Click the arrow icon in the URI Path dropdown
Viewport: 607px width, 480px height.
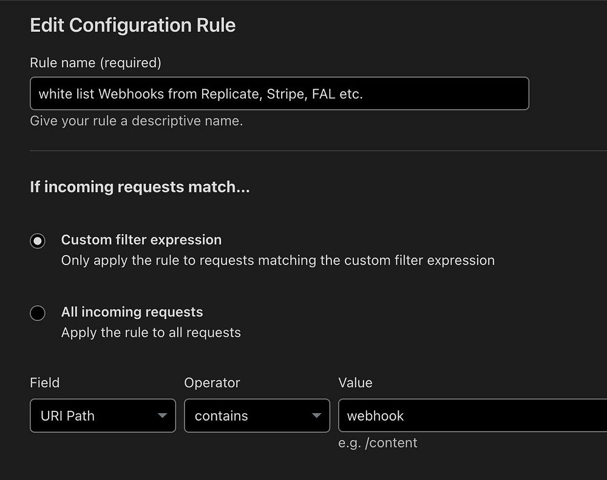coord(162,416)
